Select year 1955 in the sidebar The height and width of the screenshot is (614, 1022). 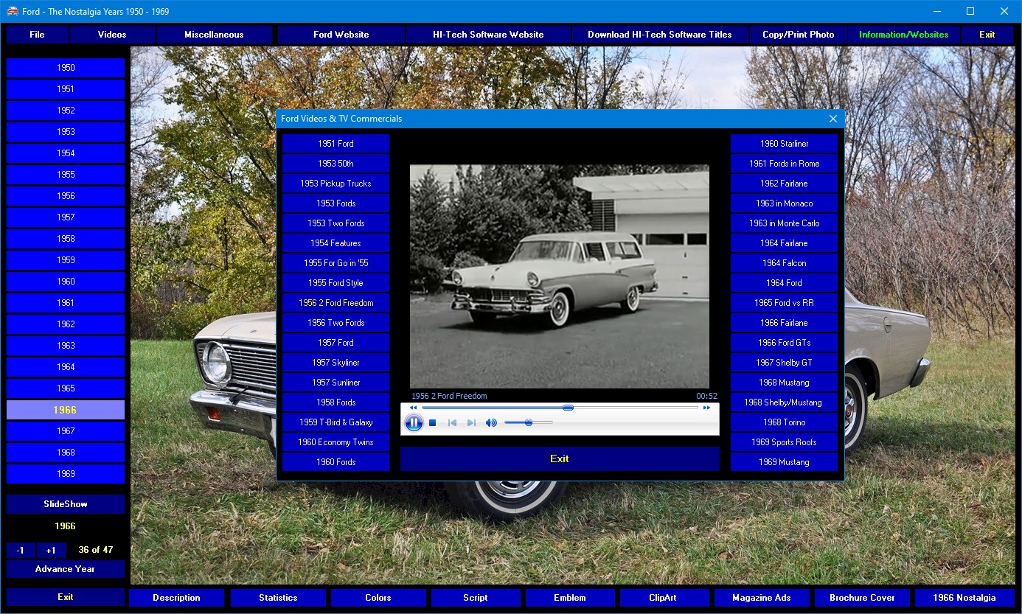point(66,175)
